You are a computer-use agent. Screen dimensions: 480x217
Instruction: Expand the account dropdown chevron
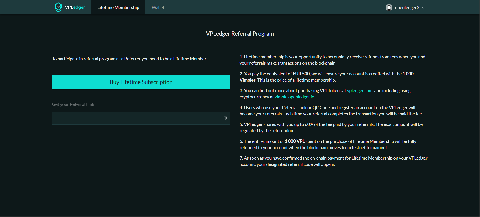coord(423,8)
